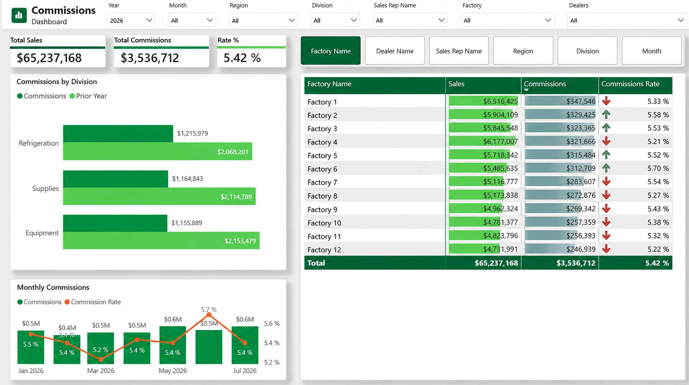The image size is (689, 385).
Task: Click the Jun 2026 5.7 % rate point
Action: tap(209, 314)
